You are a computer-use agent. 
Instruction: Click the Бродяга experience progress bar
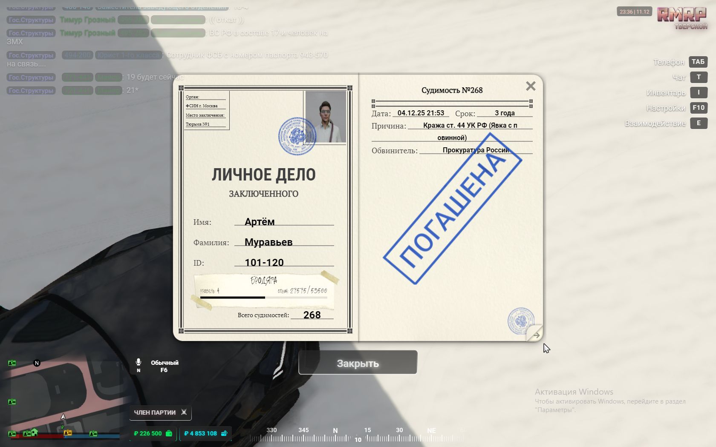tap(263, 298)
